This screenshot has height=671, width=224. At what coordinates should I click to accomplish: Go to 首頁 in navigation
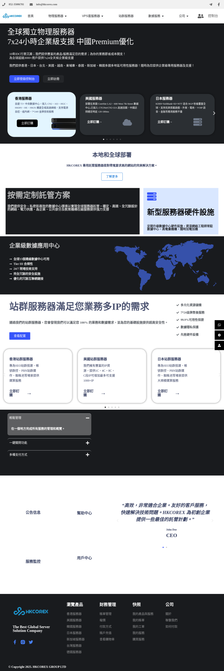point(31,16)
